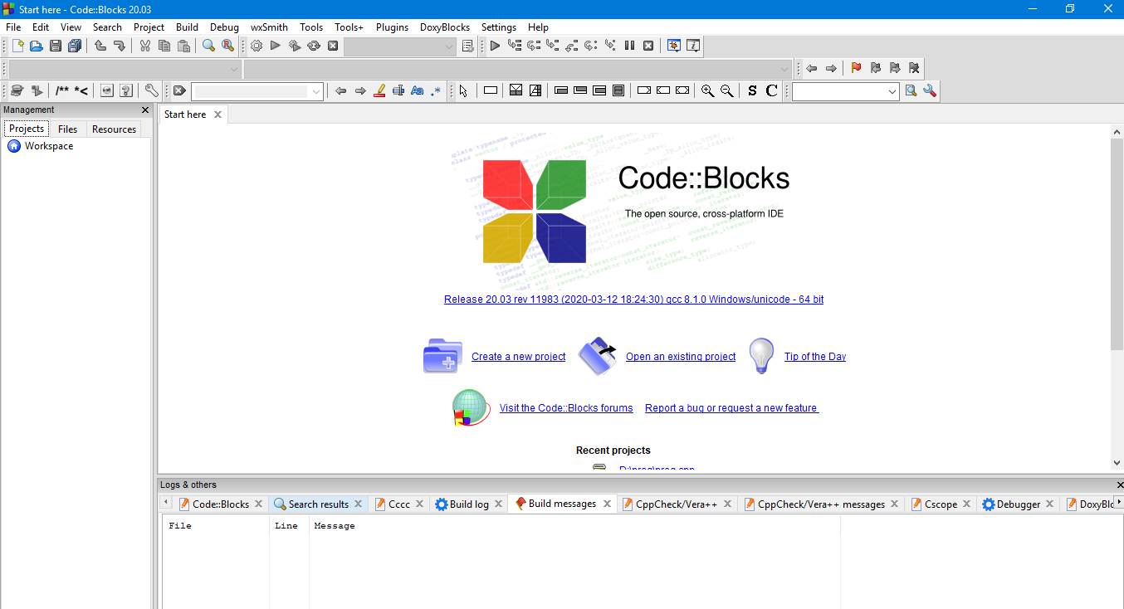The width and height of the screenshot is (1124, 609).
Task: Jump forward using the arrow beside the bookmark flags
Action: click(x=831, y=68)
